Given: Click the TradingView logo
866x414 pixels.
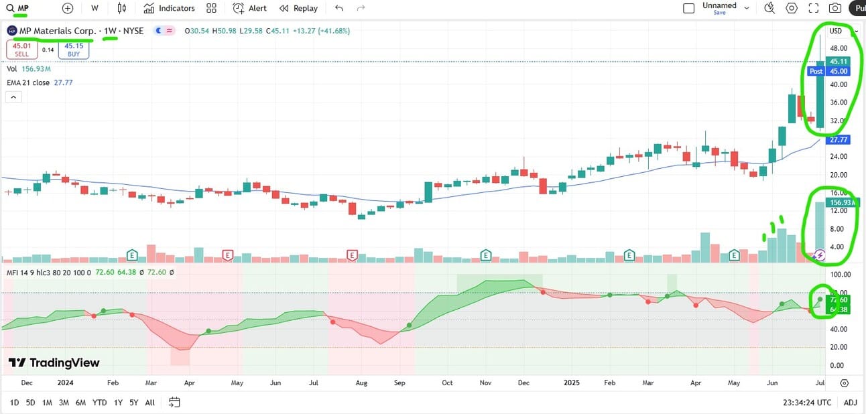Looking at the screenshot, I should click(54, 362).
